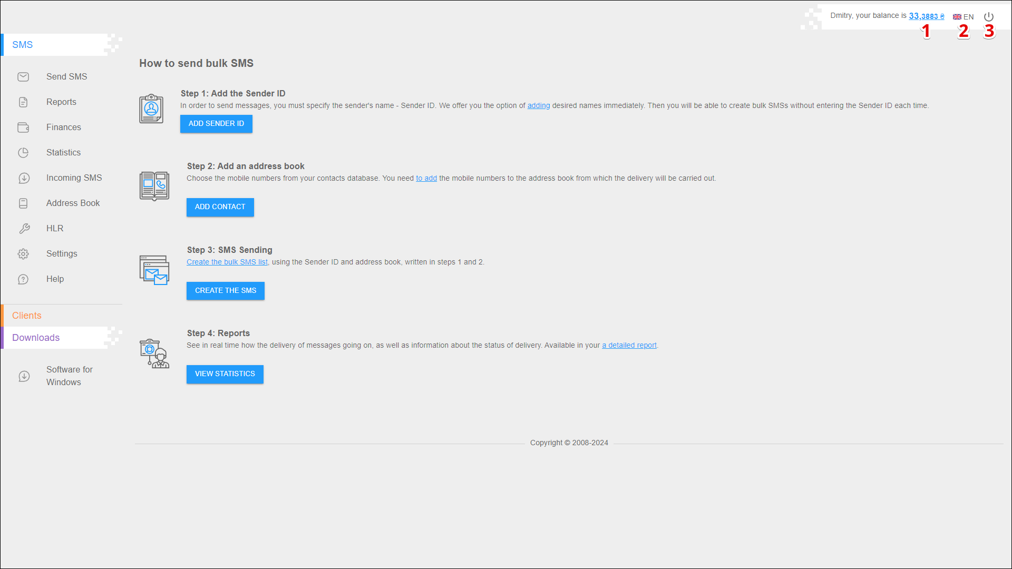This screenshot has width=1012, height=569.
Task: Click the balance amount link
Action: pos(926,16)
